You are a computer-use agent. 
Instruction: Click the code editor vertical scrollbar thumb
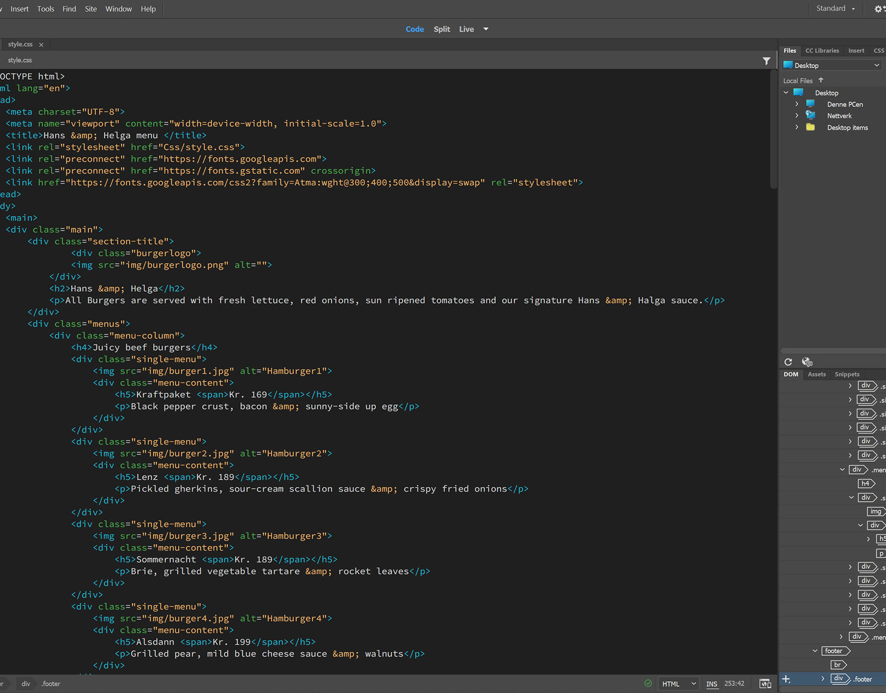point(773,129)
